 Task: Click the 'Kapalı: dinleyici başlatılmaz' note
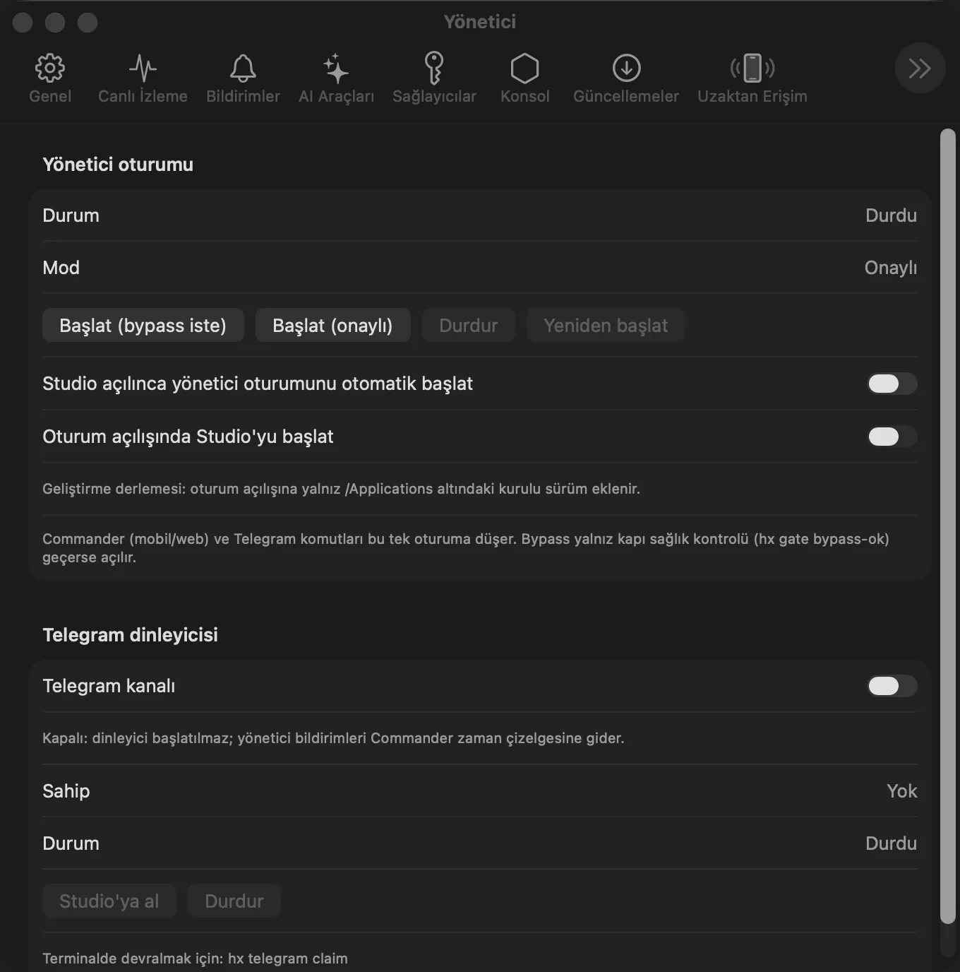(333, 738)
